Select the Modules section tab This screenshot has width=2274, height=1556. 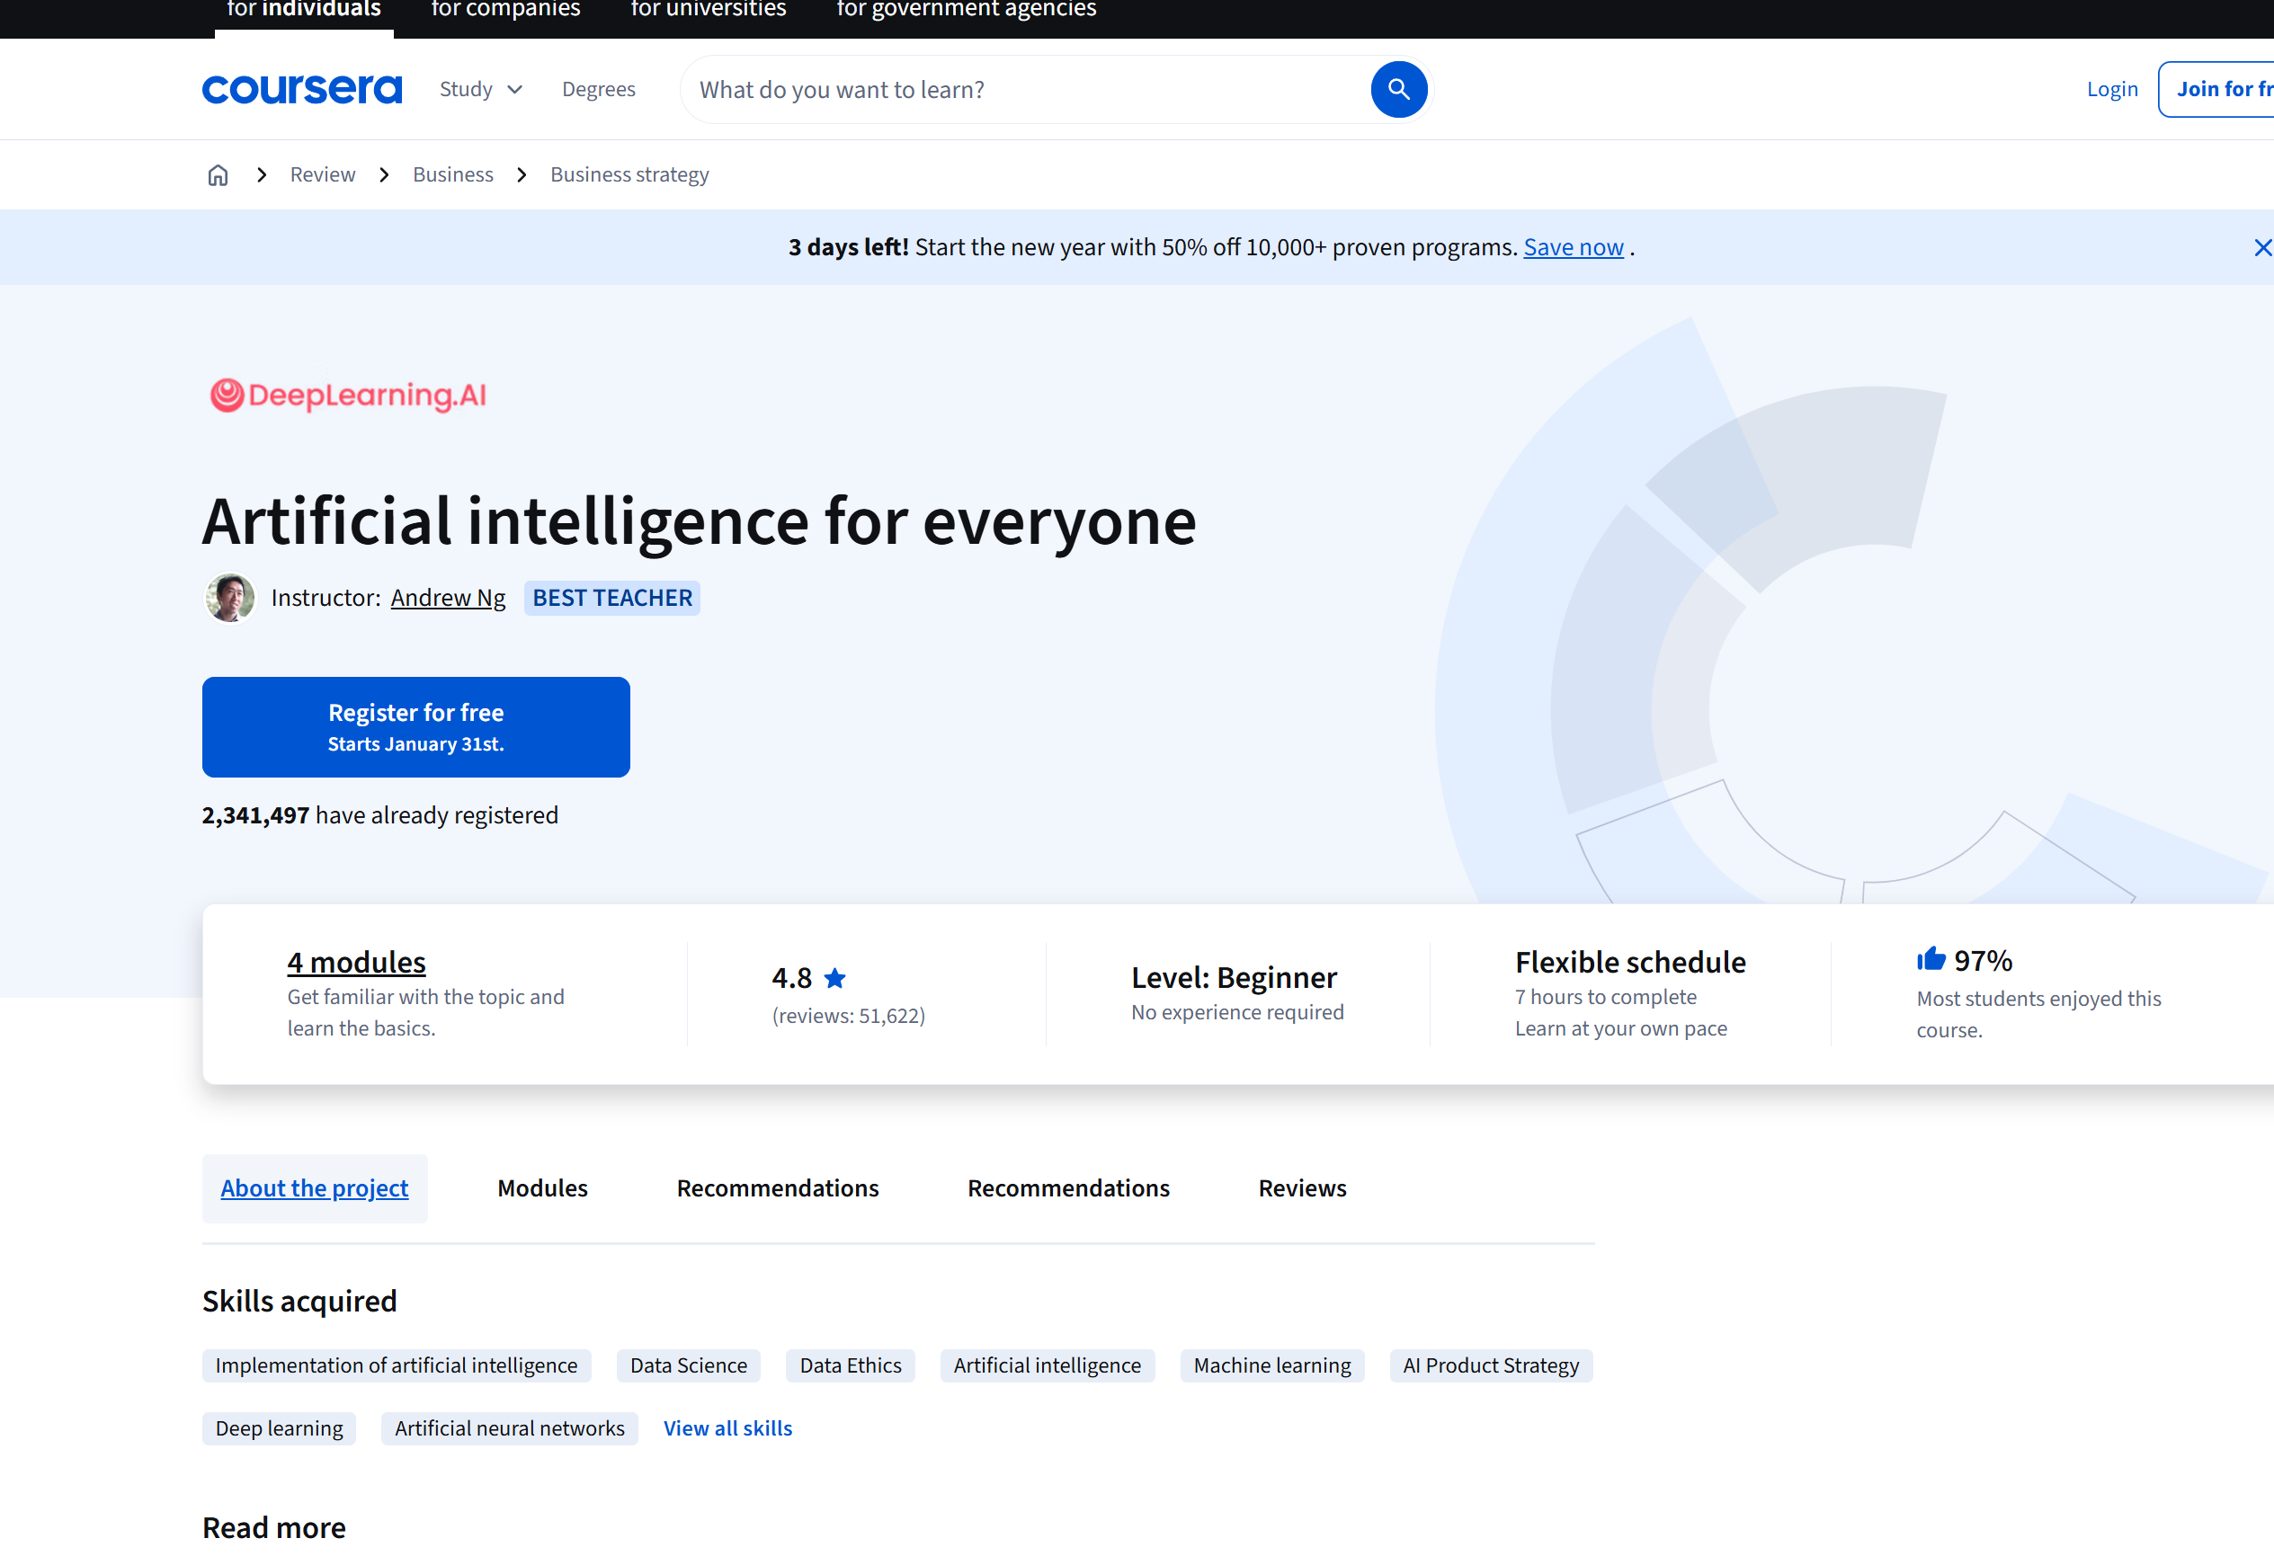point(542,1188)
